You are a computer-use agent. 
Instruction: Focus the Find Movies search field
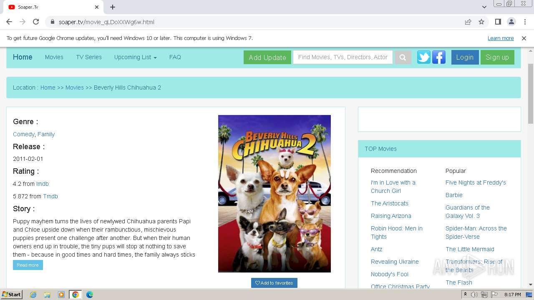[343, 57]
